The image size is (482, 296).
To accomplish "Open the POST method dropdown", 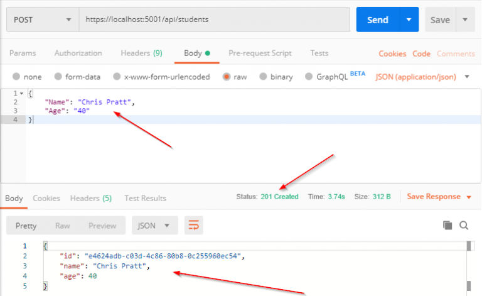I will pyautogui.click(x=43, y=19).
